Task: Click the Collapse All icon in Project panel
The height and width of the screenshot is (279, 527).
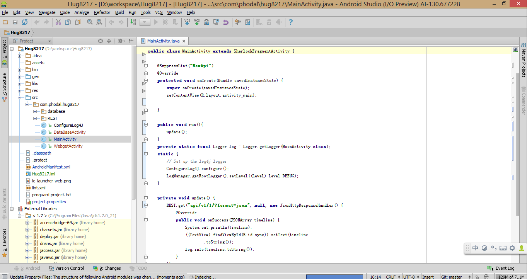Action: click(109, 41)
